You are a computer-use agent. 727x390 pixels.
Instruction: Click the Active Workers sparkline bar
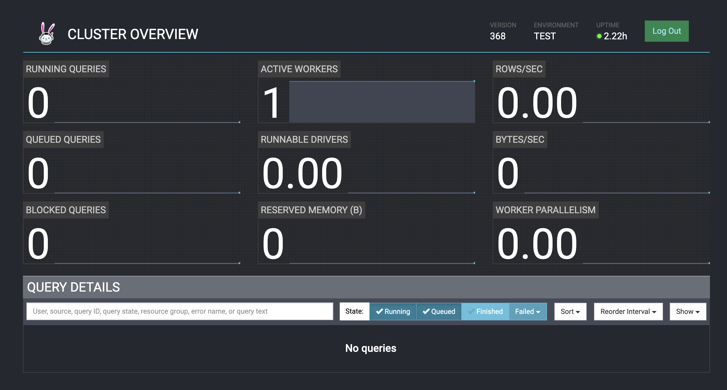point(382,101)
